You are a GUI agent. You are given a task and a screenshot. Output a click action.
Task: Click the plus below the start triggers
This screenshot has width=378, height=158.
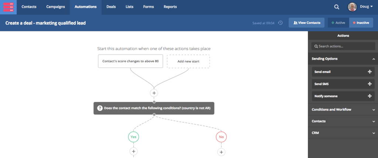click(154, 93)
